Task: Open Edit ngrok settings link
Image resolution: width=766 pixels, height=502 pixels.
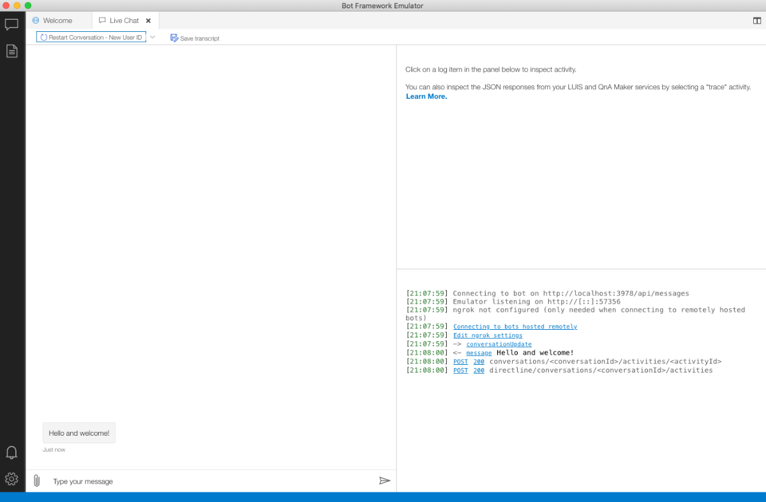Action: (x=488, y=336)
